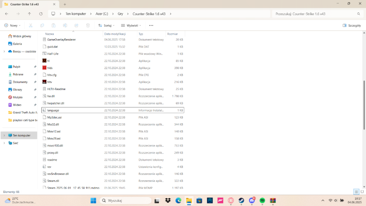Open Opera browser from taskbar

(231, 201)
